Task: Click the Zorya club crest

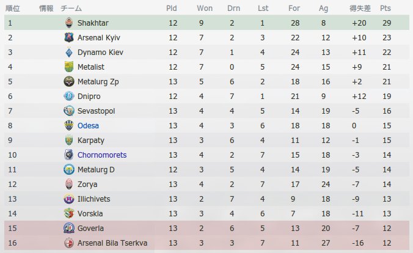Action: (x=69, y=184)
